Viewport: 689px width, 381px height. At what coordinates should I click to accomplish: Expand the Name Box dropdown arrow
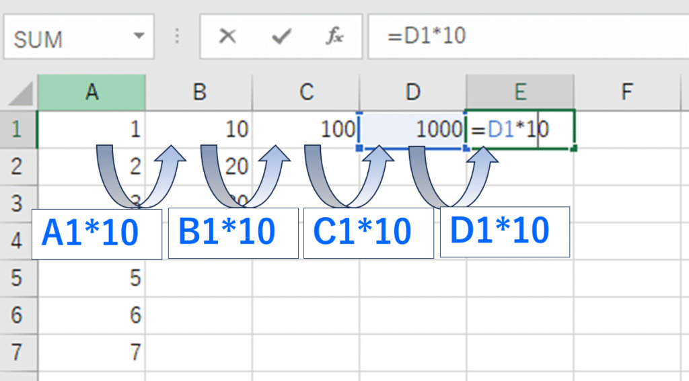coord(139,36)
